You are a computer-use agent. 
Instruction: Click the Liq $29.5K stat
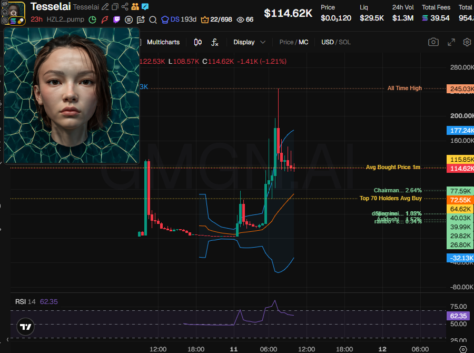(372, 13)
